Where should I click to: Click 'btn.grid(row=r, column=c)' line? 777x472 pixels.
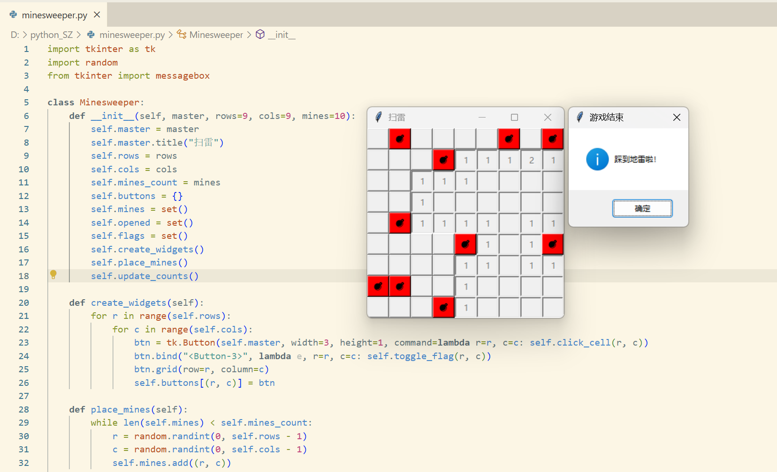202,369
